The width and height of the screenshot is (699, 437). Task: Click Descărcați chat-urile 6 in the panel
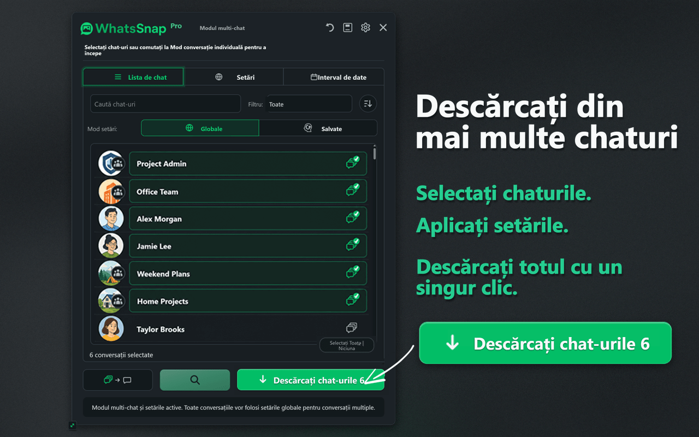click(311, 380)
